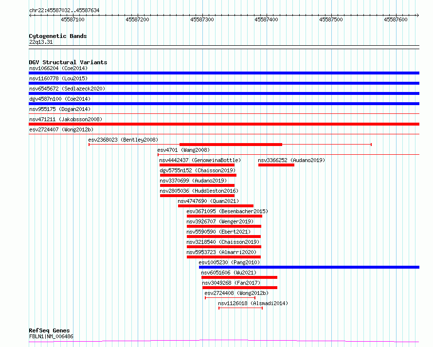
Task: Click the esv2724407 (Wong2012b) label
Action: click(61, 129)
